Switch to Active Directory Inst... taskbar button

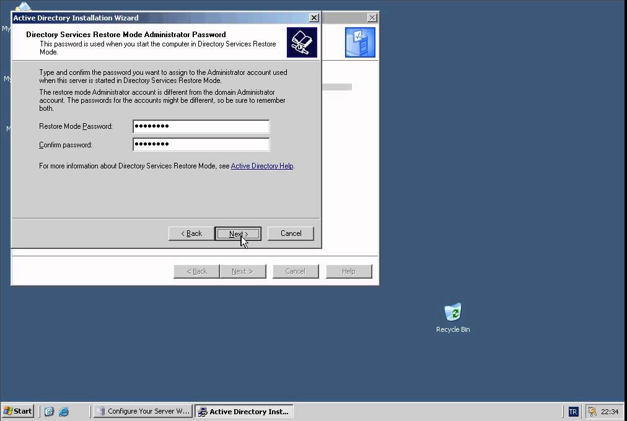(244, 412)
